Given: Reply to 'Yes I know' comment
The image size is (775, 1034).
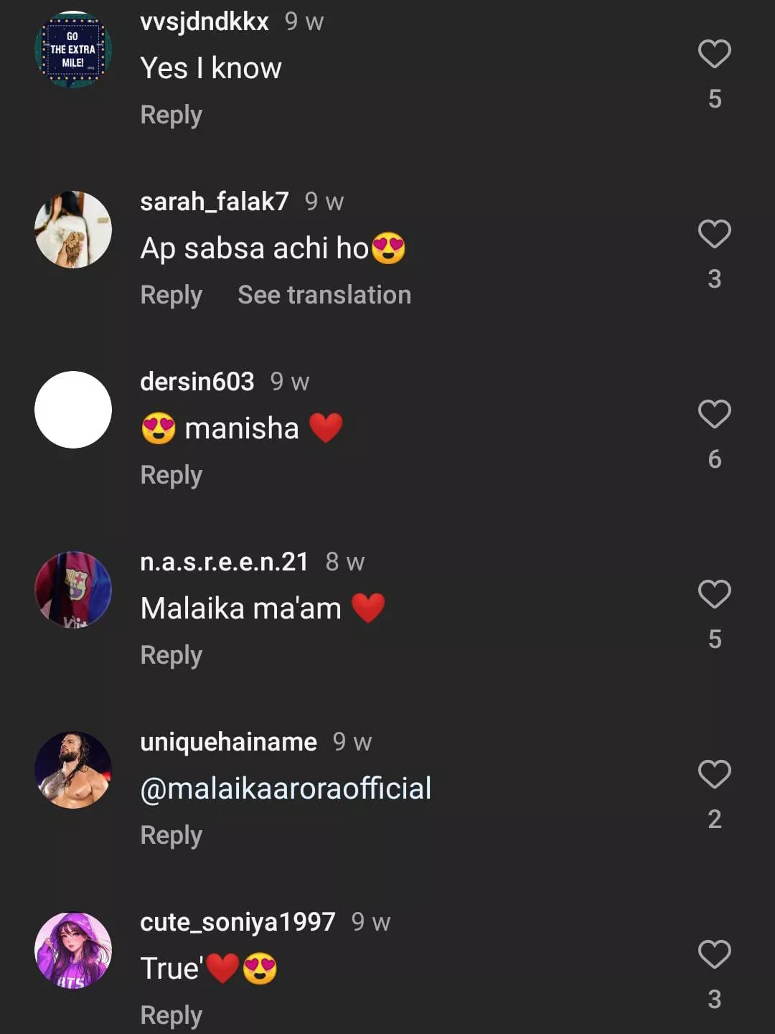Looking at the screenshot, I should click(x=171, y=116).
